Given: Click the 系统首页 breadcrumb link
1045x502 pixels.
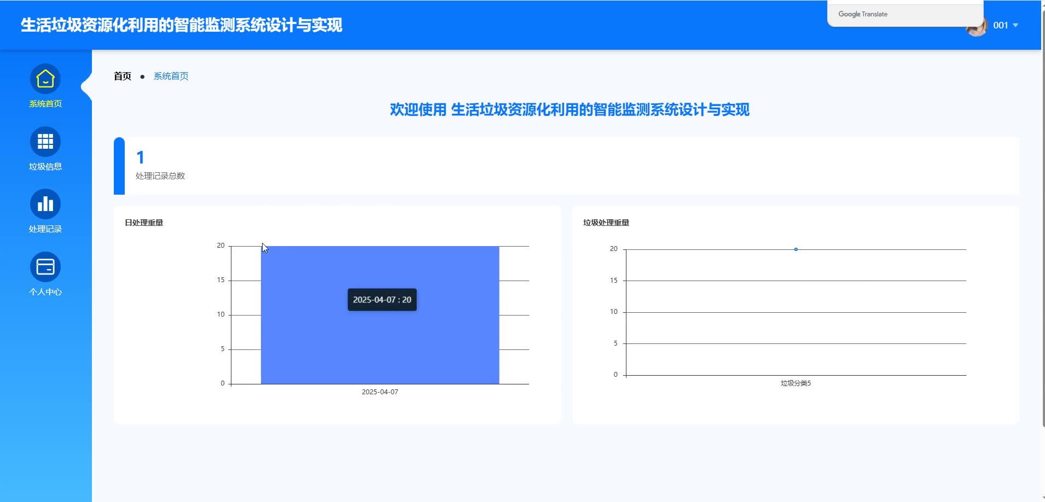Looking at the screenshot, I should (x=171, y=76).
